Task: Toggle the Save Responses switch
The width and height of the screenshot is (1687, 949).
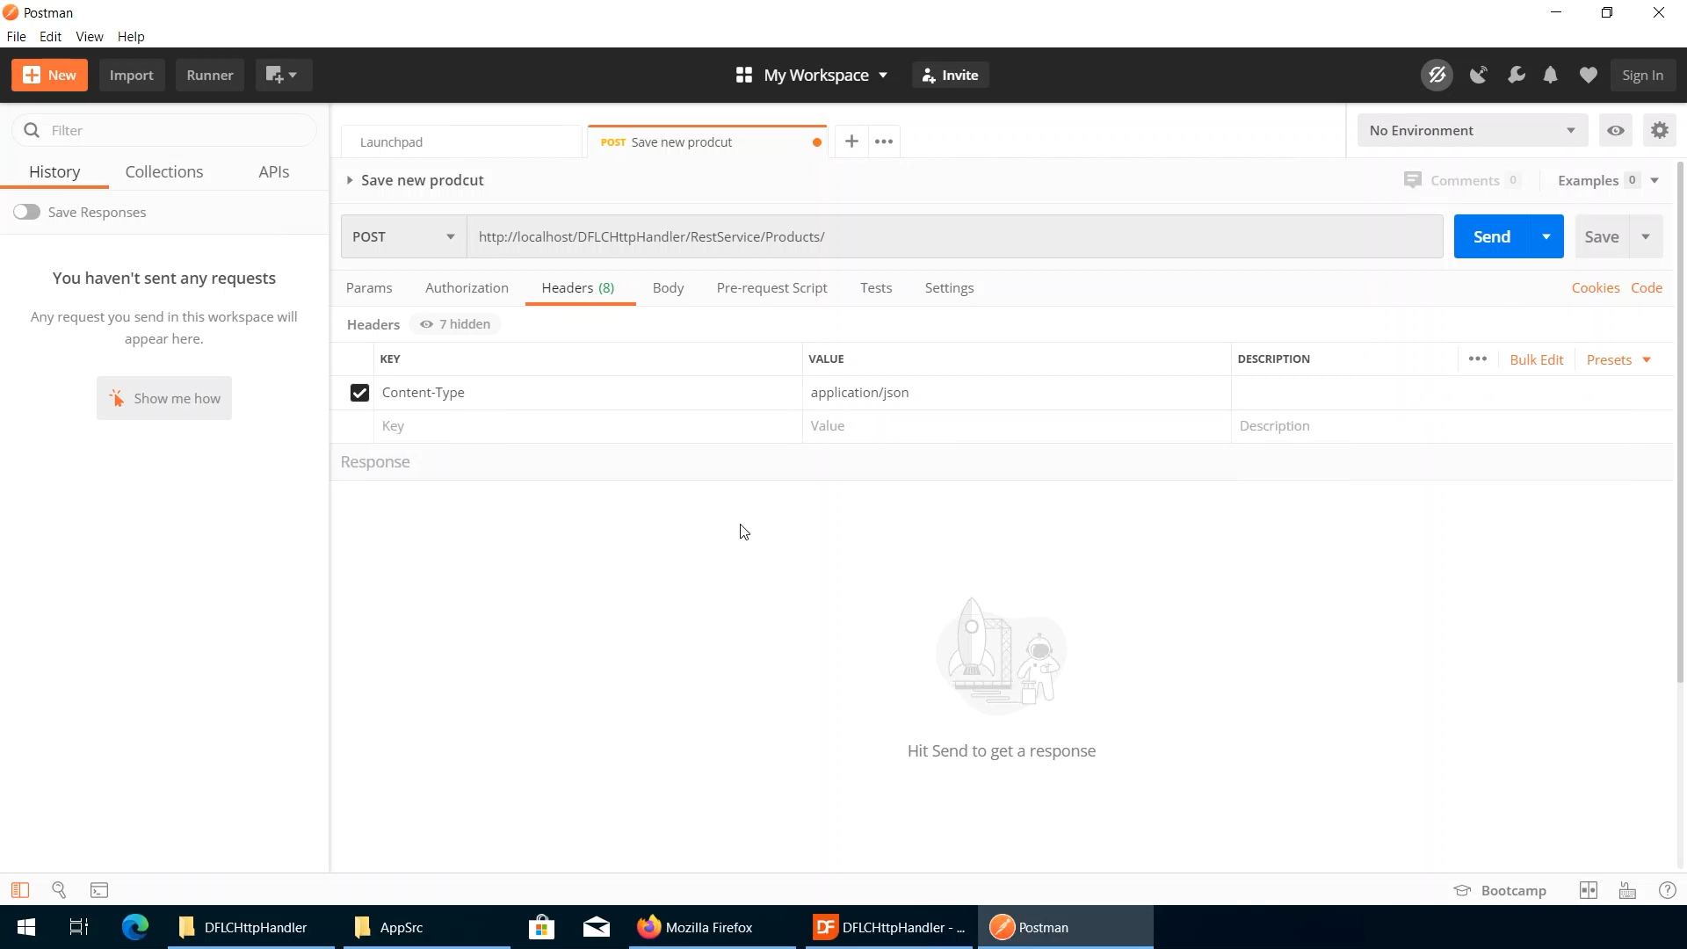Action: 26,212
